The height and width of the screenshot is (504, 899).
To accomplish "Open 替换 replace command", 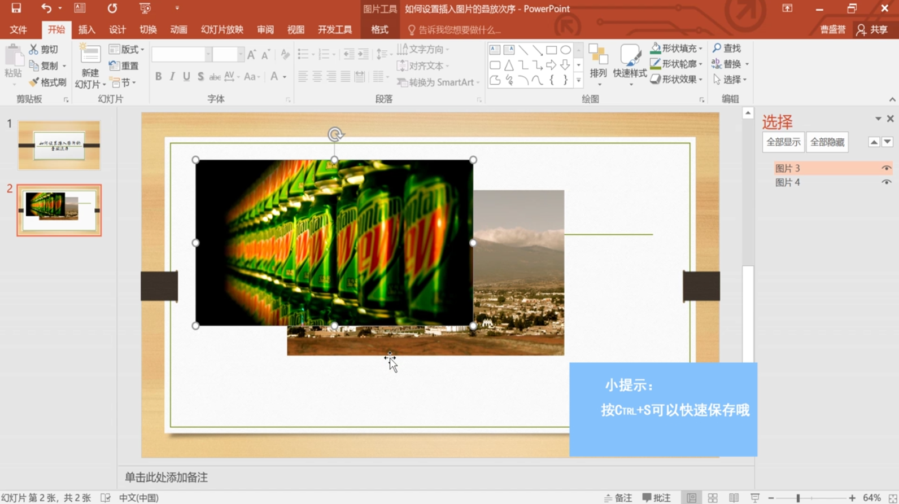I will [x=730, y=64].
